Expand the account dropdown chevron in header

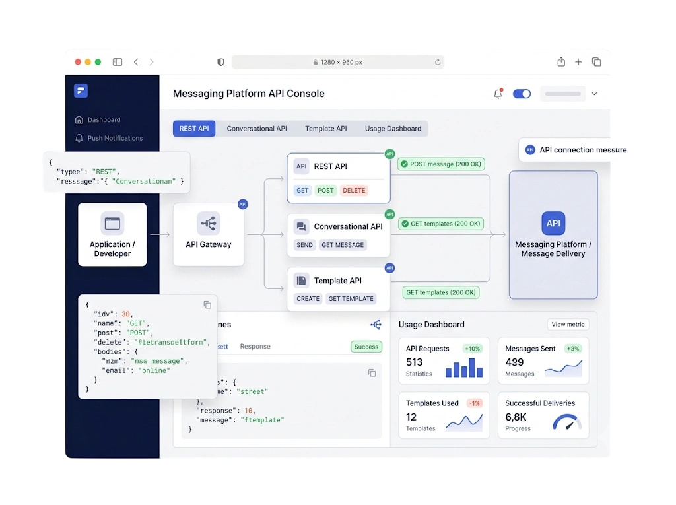595,94
